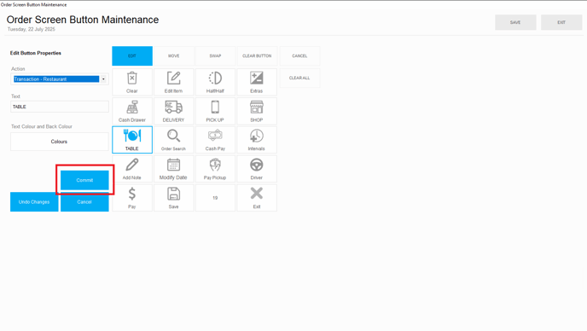Switch to SWAP mode tab
The width and height of the screenshot is (587, 331).
tap(215, 55)
